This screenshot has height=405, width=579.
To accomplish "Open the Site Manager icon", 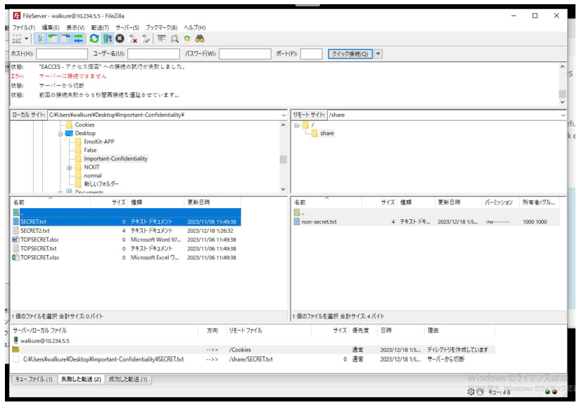I will pyautogui.click(x=16, y=39).
